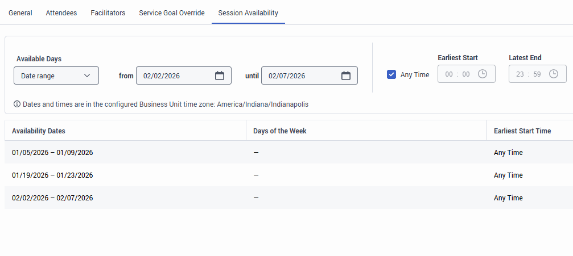Click the Earliest Start time field
The width and height of the screenshot is (573, 256).
coord(458,74)
